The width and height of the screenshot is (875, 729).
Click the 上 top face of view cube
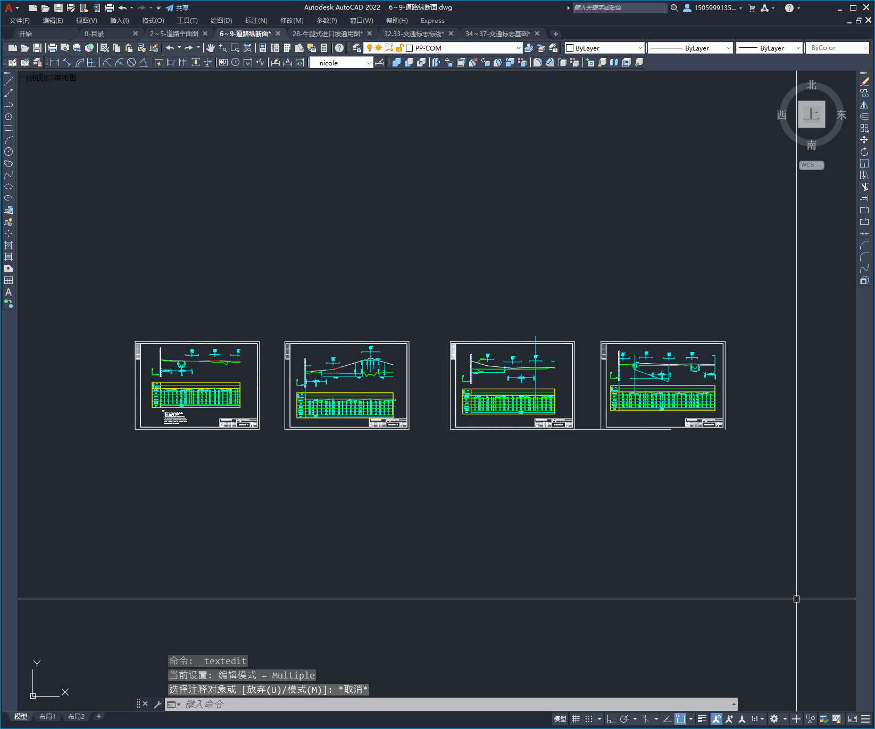click(812, 114)
